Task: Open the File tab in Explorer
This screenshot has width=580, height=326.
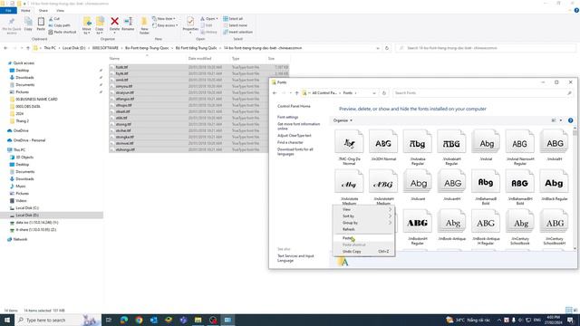Action: click(x=8, y=10)
